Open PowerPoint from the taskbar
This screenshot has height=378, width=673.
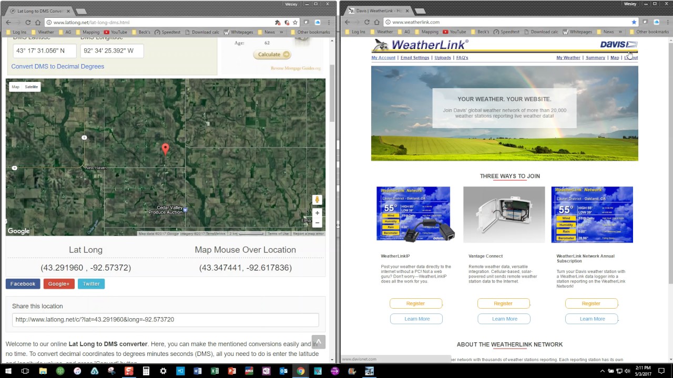232,371
